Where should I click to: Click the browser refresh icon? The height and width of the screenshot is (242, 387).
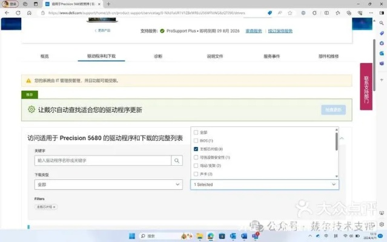[x=18, y=12]
